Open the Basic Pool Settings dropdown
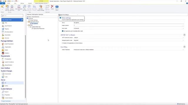 68,15
